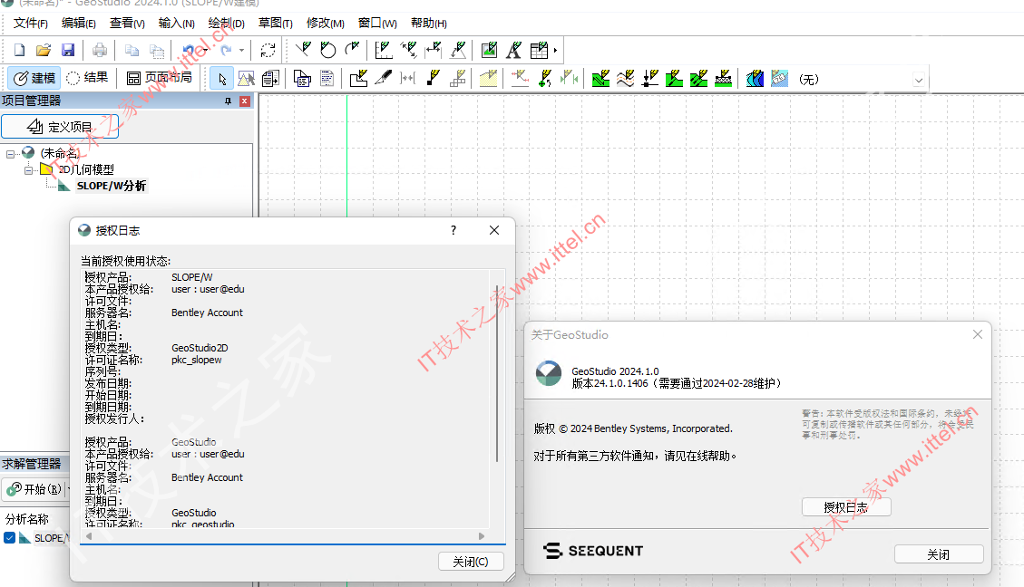Open the 草图(T) menu
Image resolution: width=1024 pixels, height=587 pixels.
click(x=275, y=24)
